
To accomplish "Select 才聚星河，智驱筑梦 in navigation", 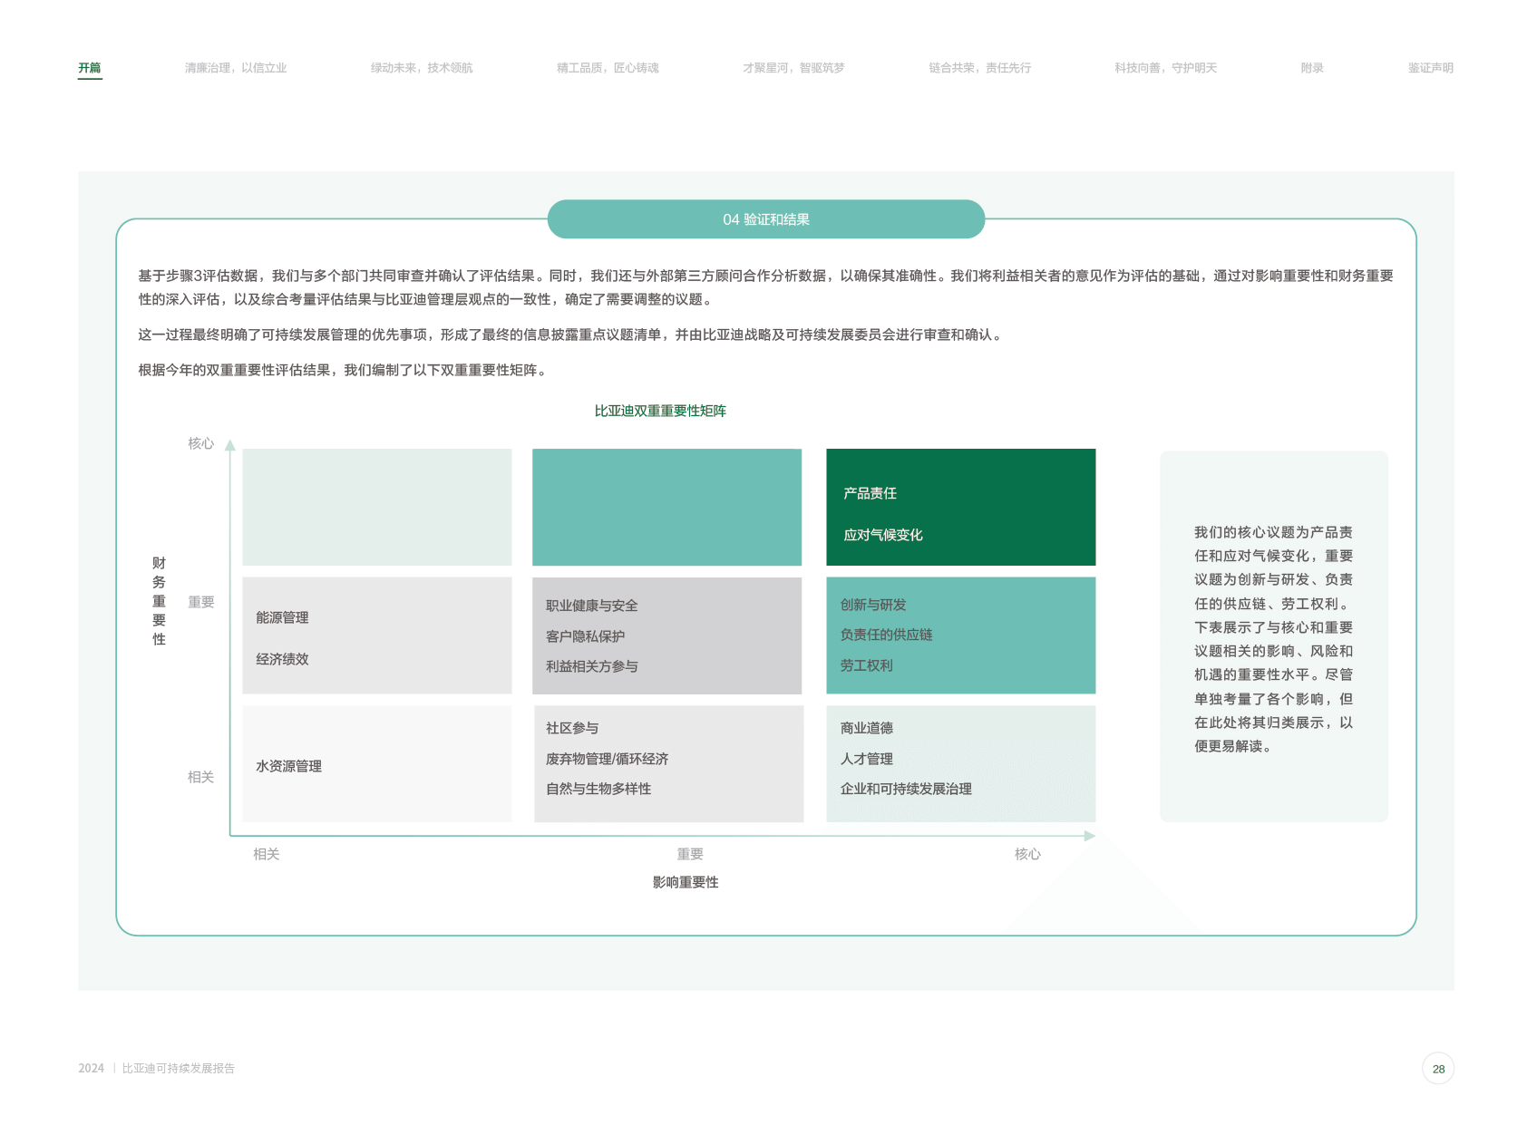I will coord(793,68).
